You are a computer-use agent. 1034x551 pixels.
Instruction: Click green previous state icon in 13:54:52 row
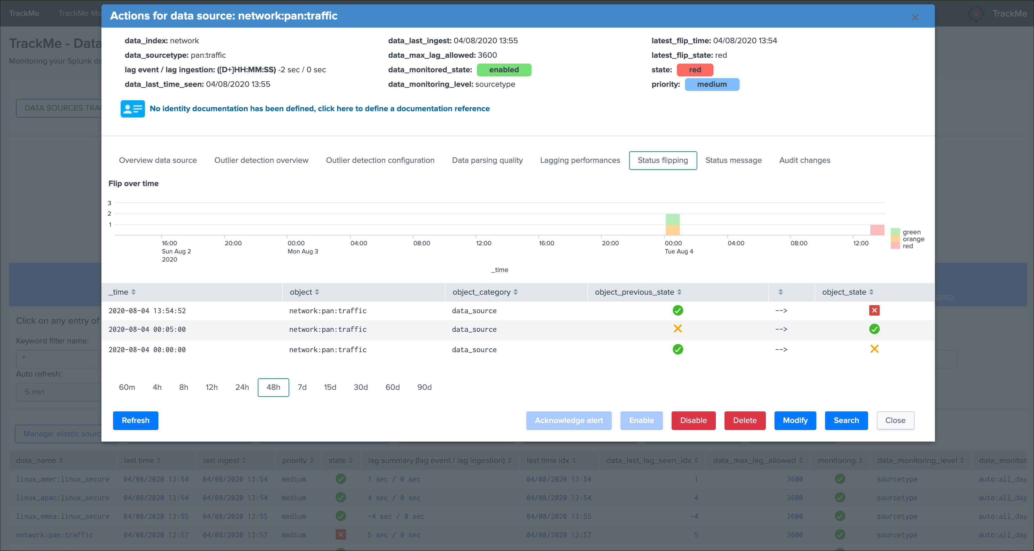(x=677, y=310)
